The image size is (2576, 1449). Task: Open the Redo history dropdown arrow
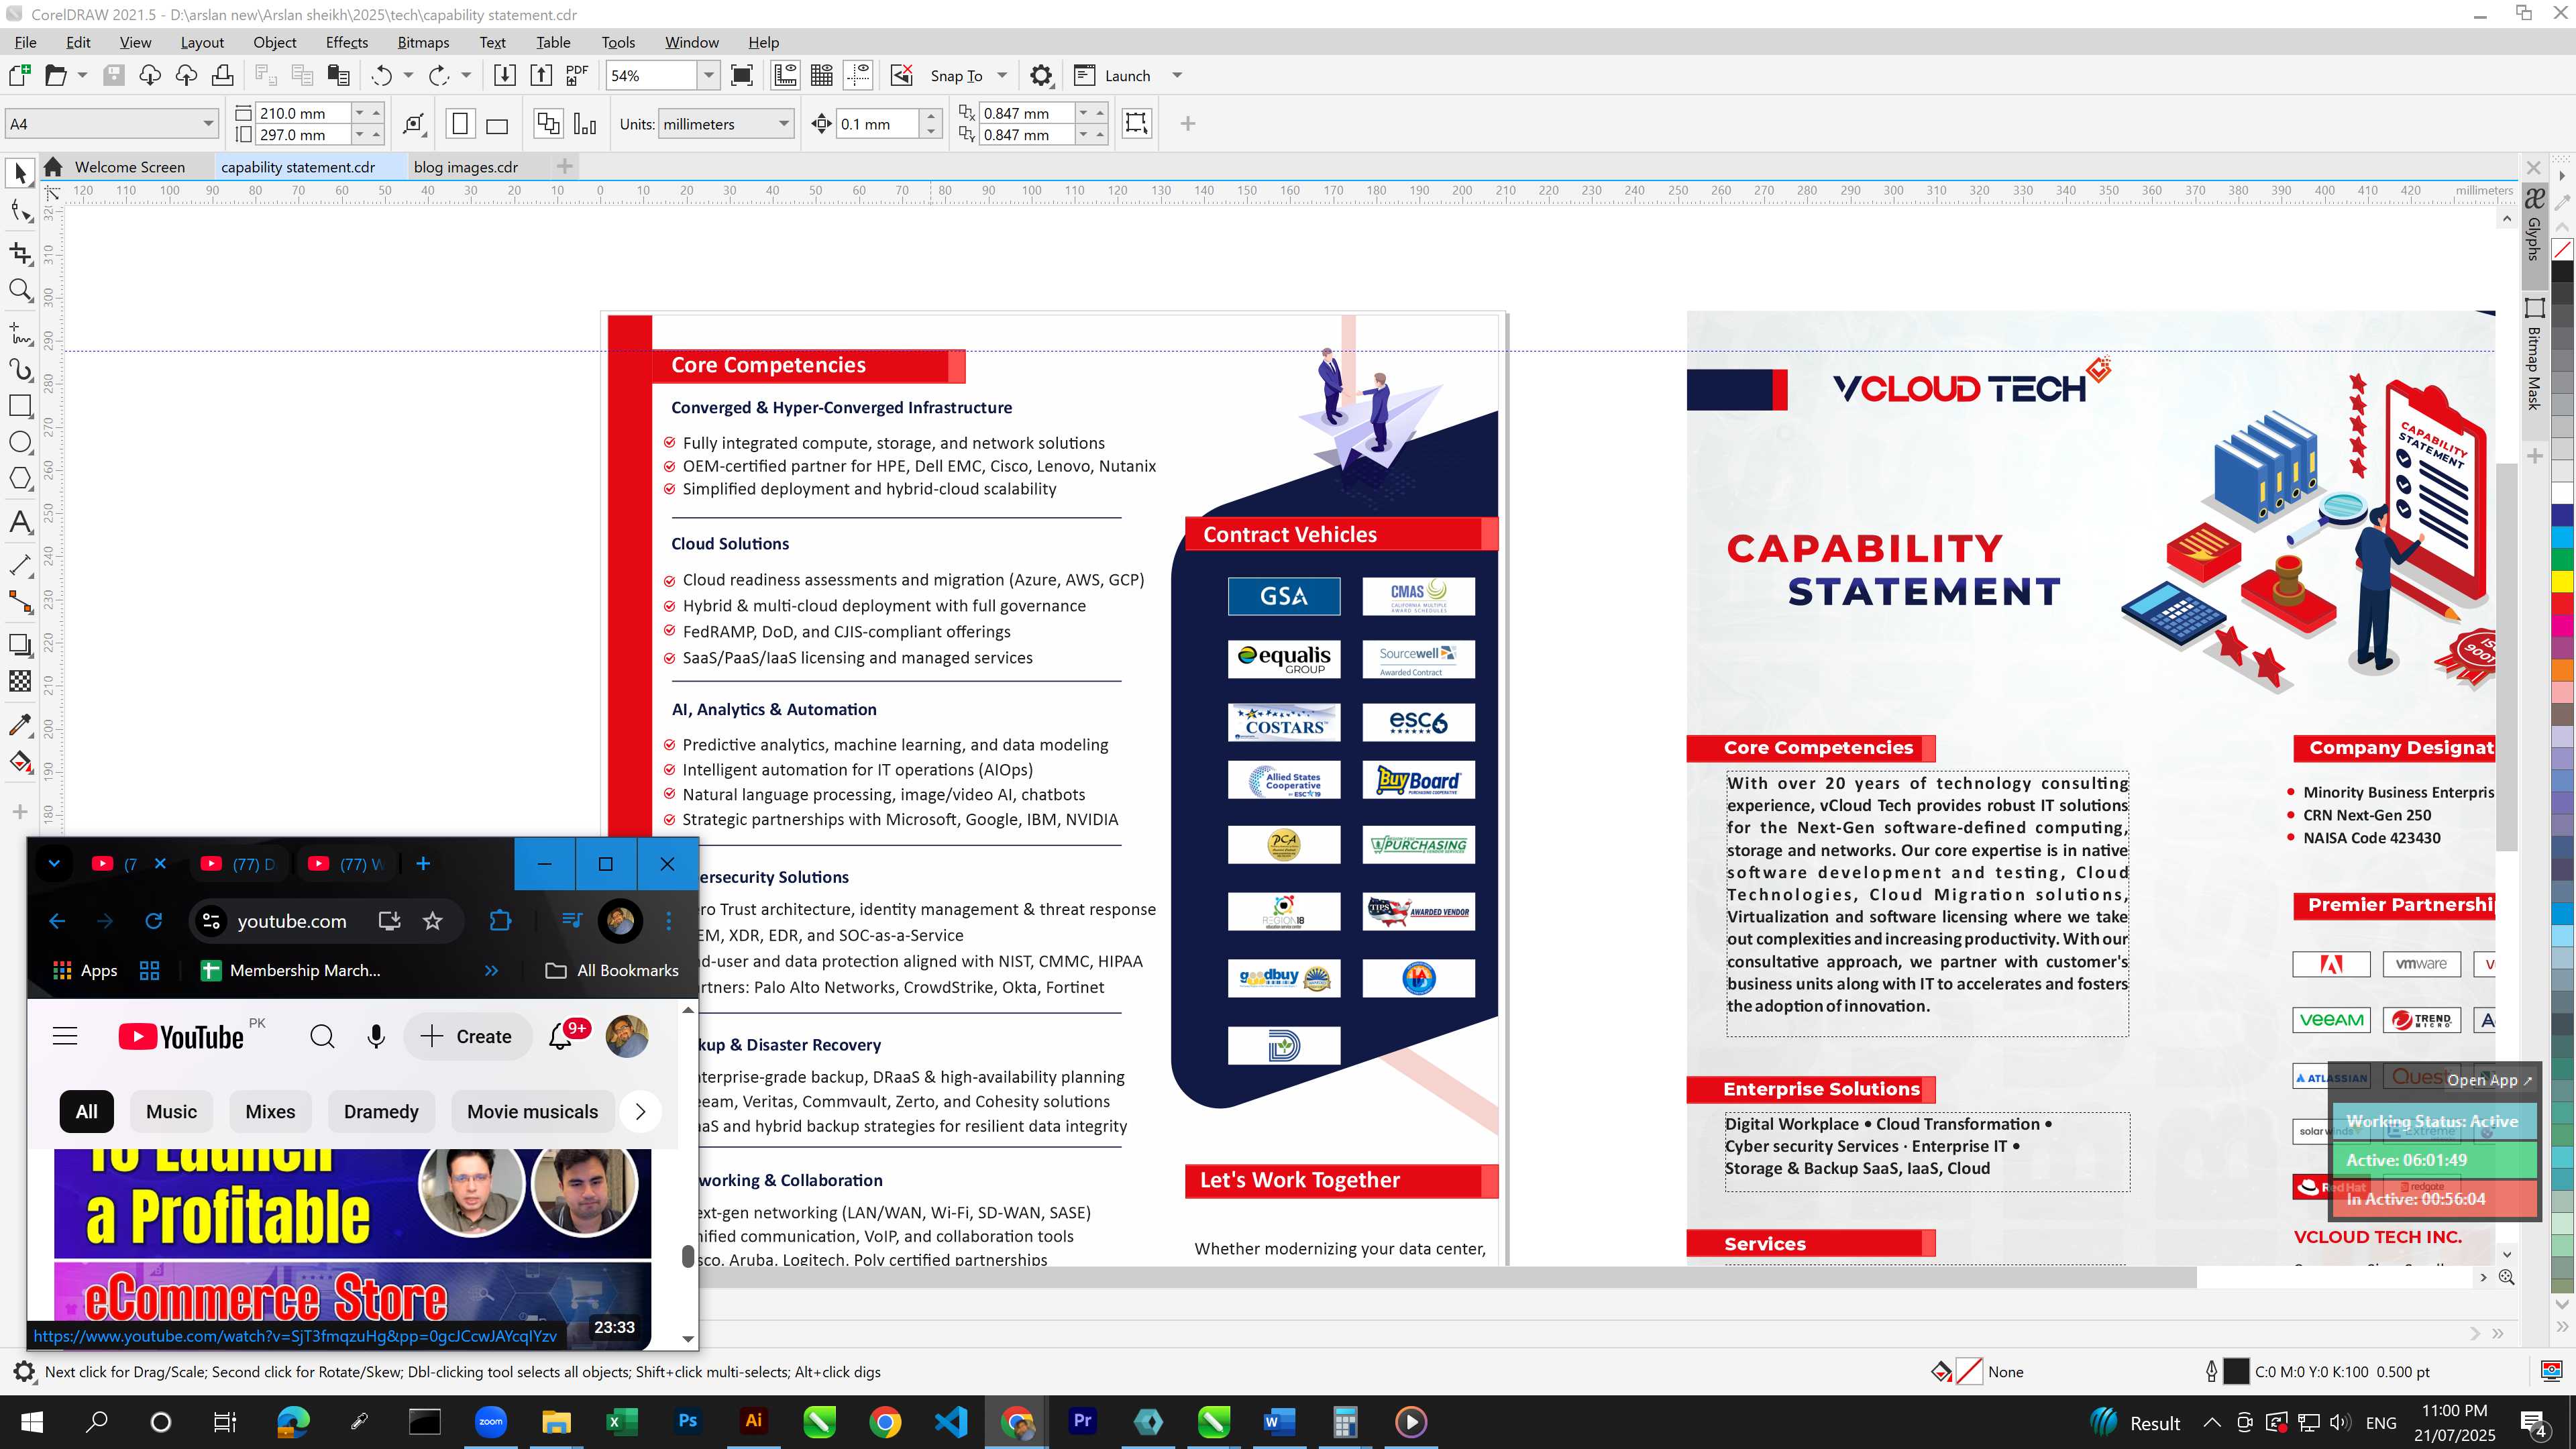tap(466, 76)
